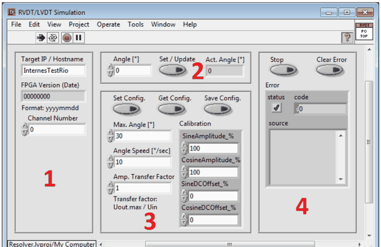This screenshot has height=247, width=381.
Task: Click the window vertical scrollbar thumb
Action: (x=369, y=142)
